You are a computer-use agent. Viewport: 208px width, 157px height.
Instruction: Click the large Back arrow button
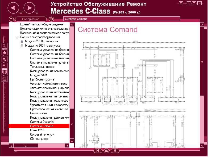(x=13, y=8)
